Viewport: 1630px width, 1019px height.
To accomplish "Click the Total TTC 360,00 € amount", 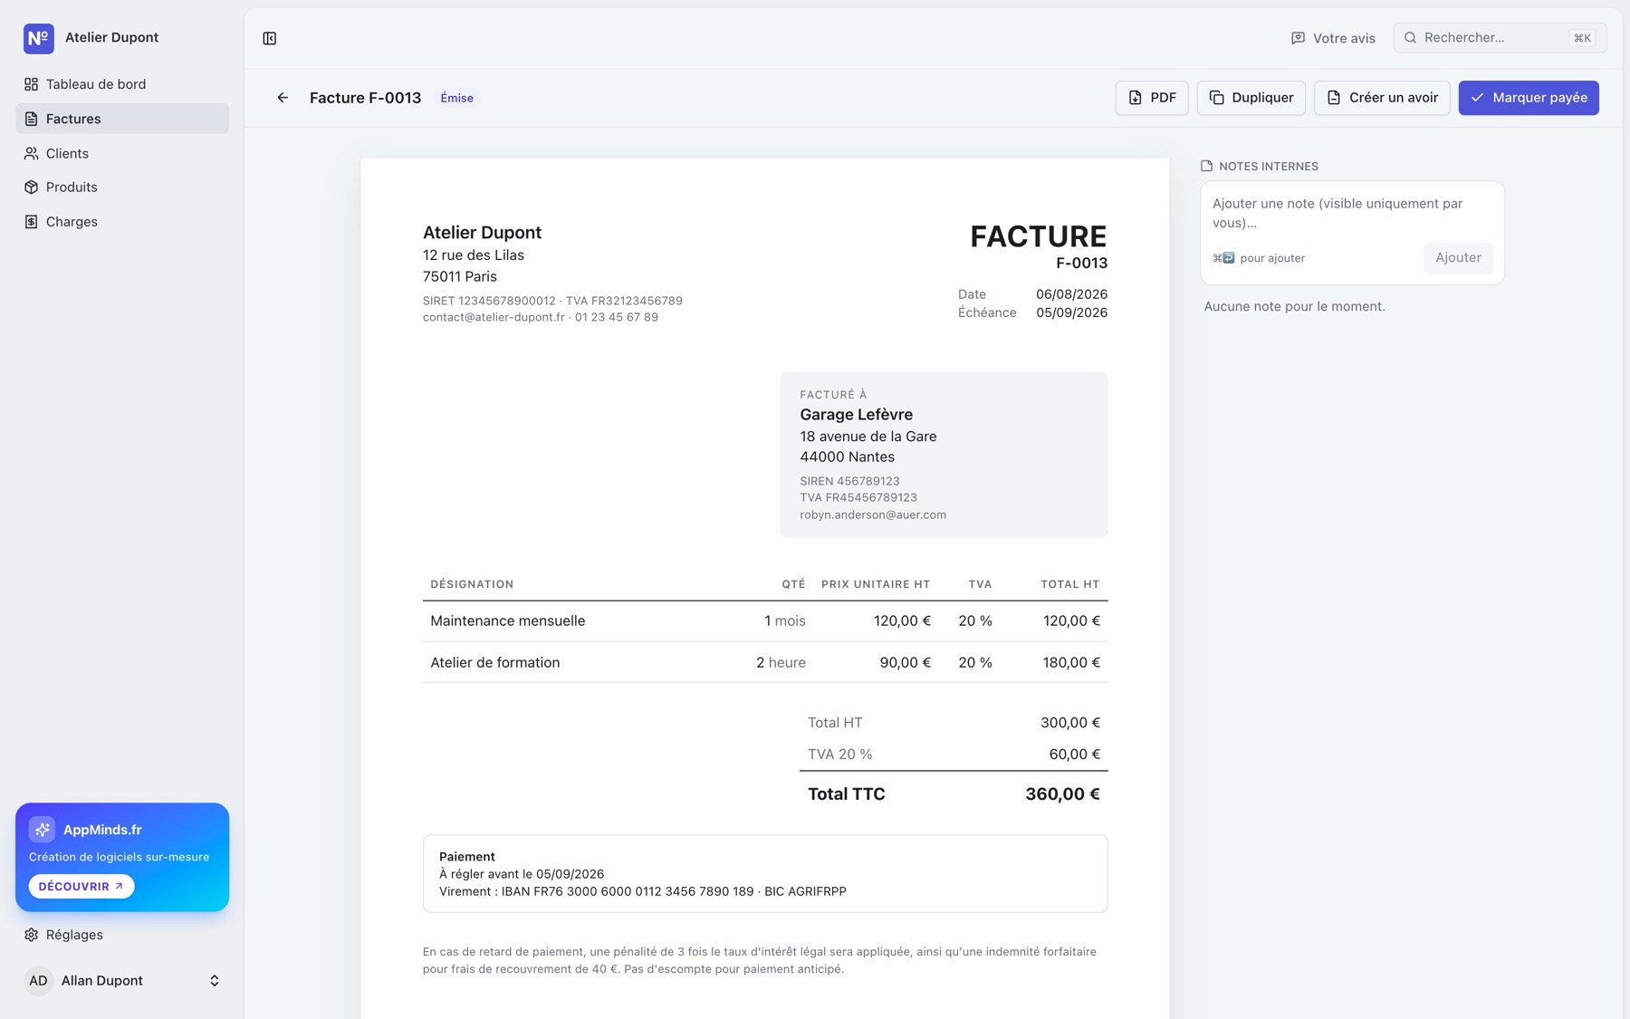I will (x=1062, y=794).
